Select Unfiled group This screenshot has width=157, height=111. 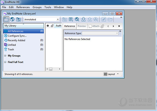click(24, 45)
